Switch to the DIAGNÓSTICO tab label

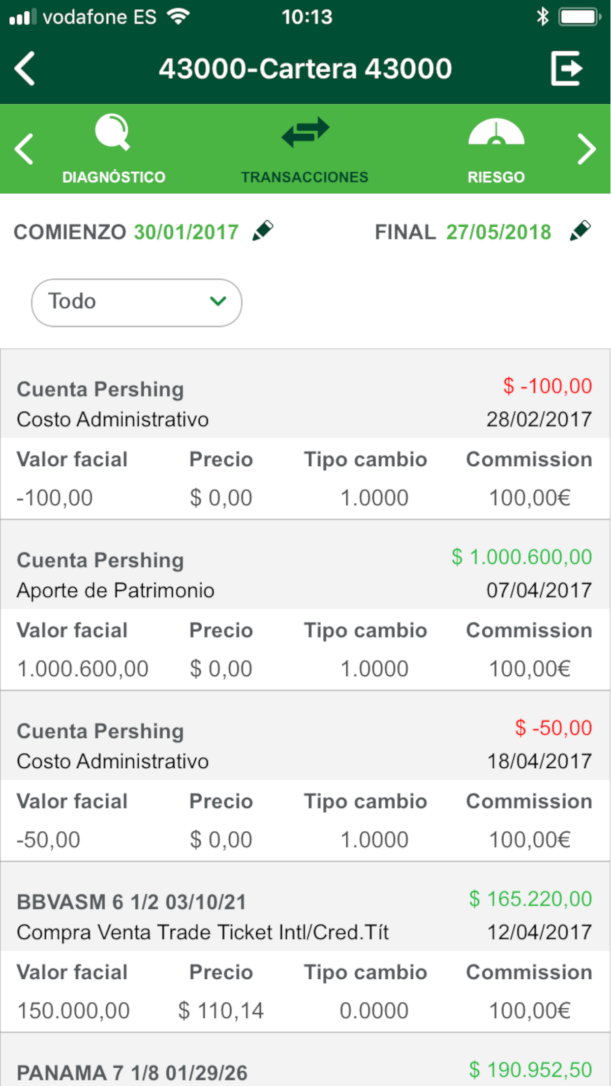click(114, 177)
